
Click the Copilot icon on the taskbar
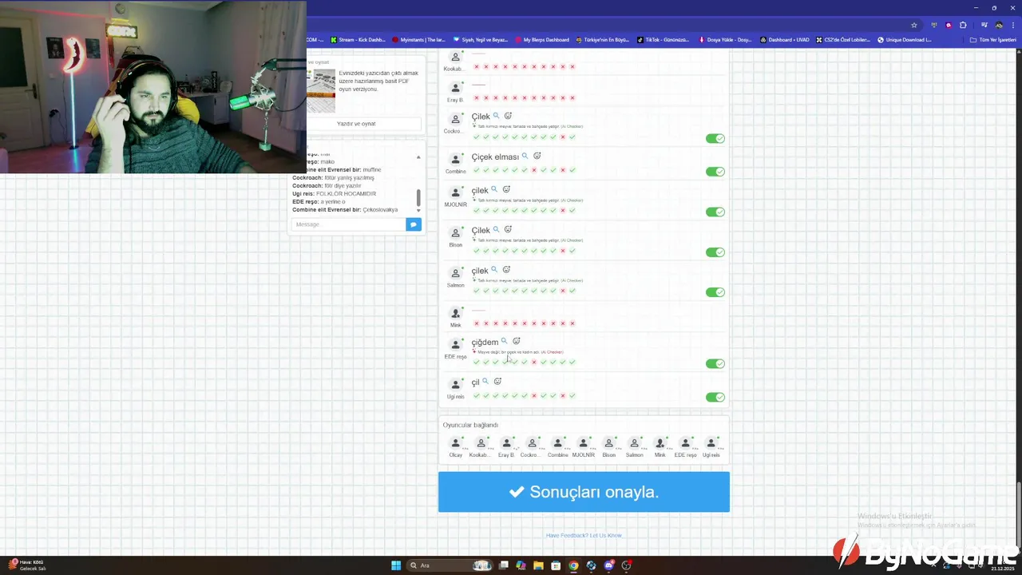click(521, 565)
